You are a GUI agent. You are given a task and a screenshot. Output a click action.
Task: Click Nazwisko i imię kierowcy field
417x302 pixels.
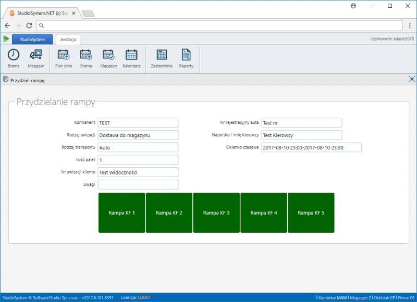tap(302, 135)
